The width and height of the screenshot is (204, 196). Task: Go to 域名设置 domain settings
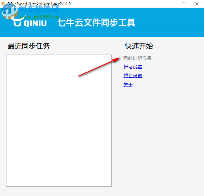[133, 76]
